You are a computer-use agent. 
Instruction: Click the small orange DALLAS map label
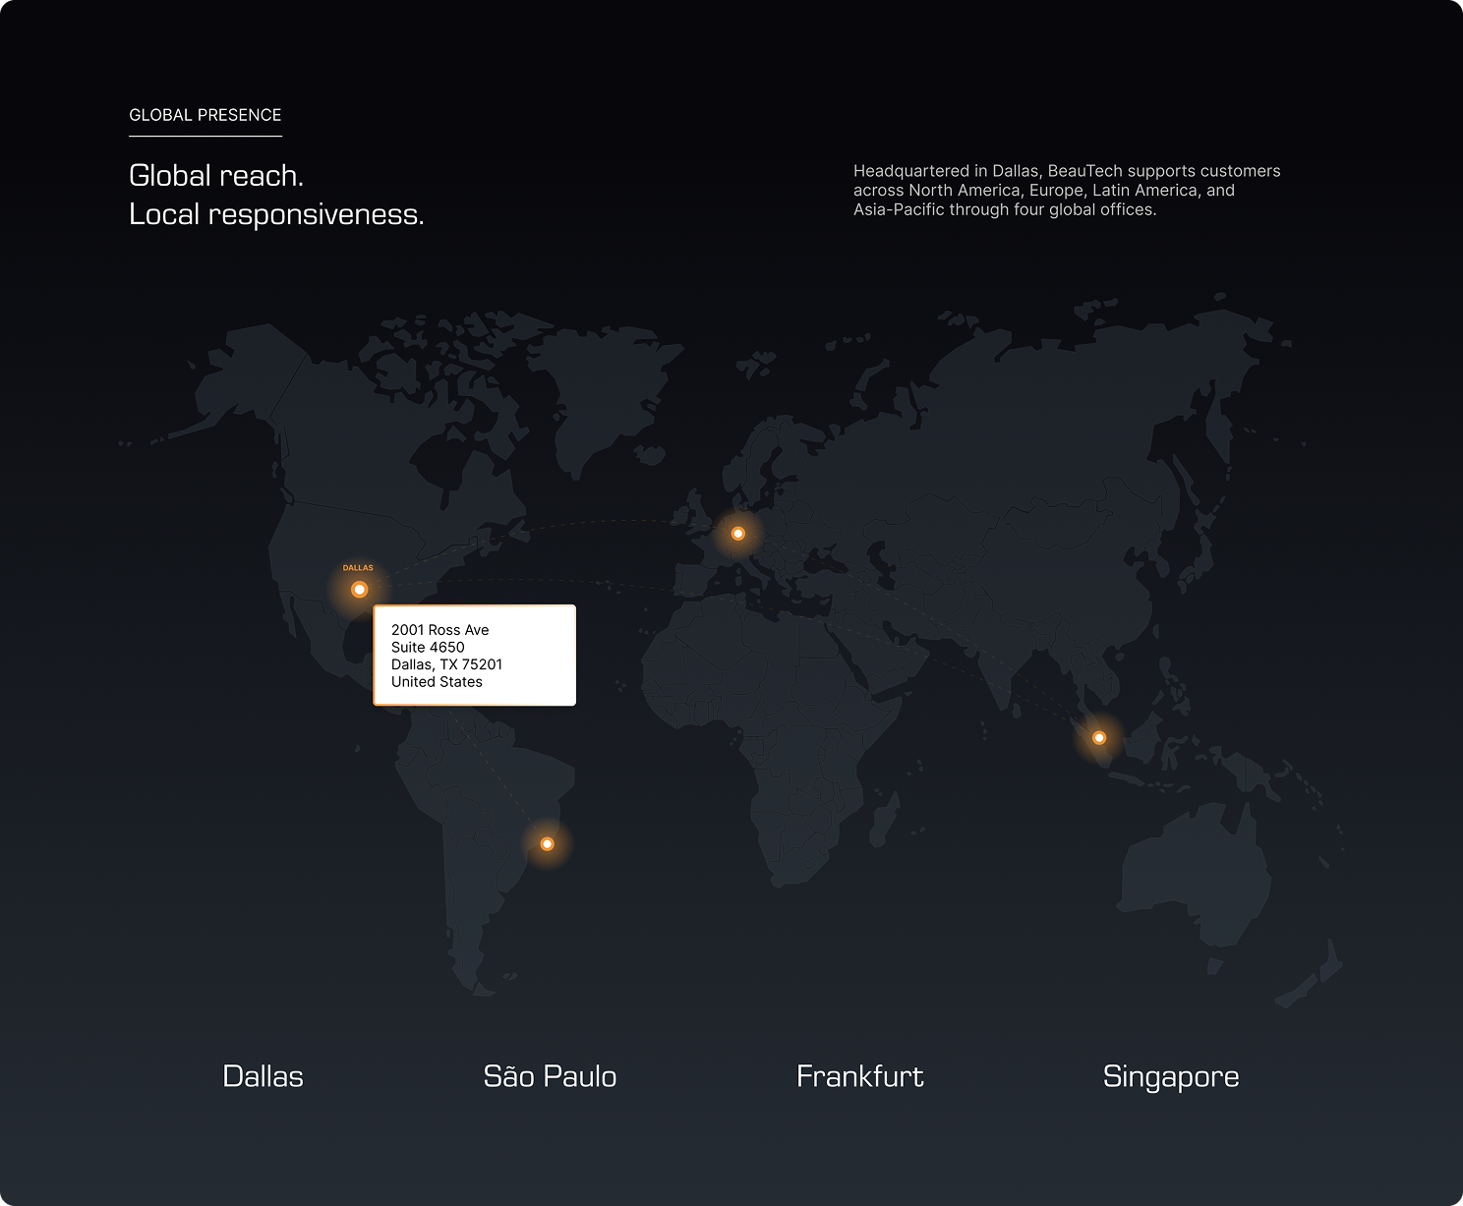pyautogui.click(x=358, y=568)
